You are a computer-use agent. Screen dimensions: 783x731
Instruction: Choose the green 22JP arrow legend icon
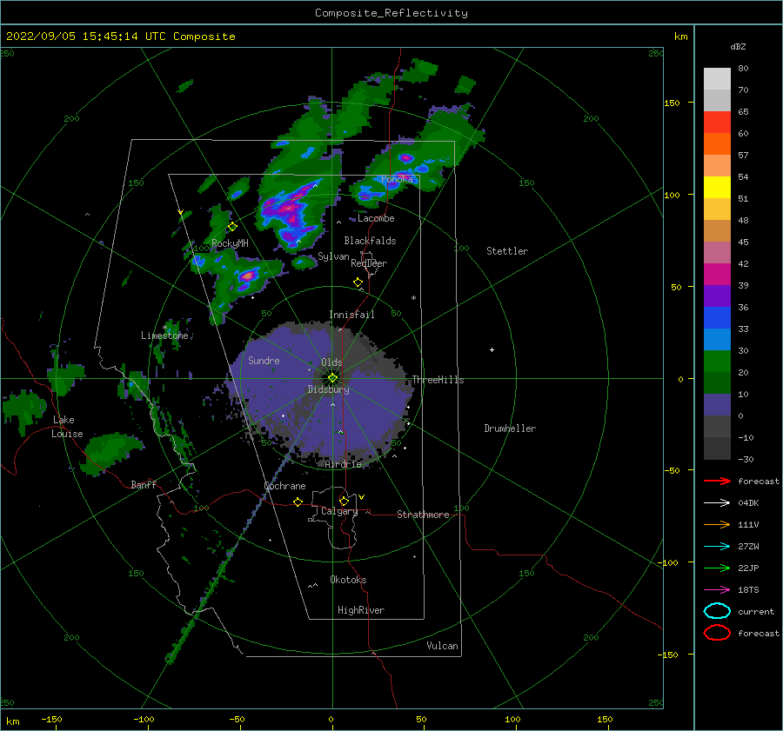point(717,568)
